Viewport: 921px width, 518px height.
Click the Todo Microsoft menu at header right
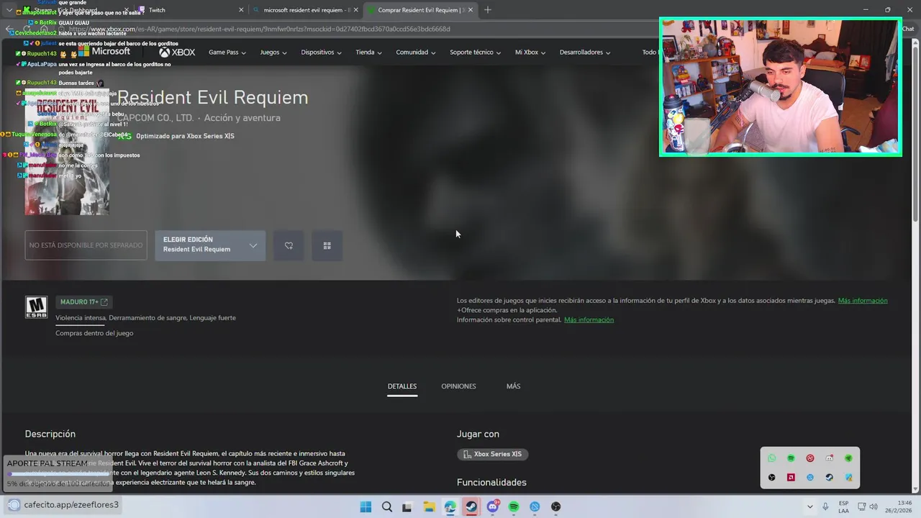pyautogui.click(x=650, y=53)
